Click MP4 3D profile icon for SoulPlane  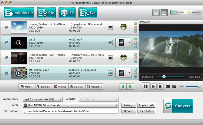pyautogui.click(x=123, y=27)
